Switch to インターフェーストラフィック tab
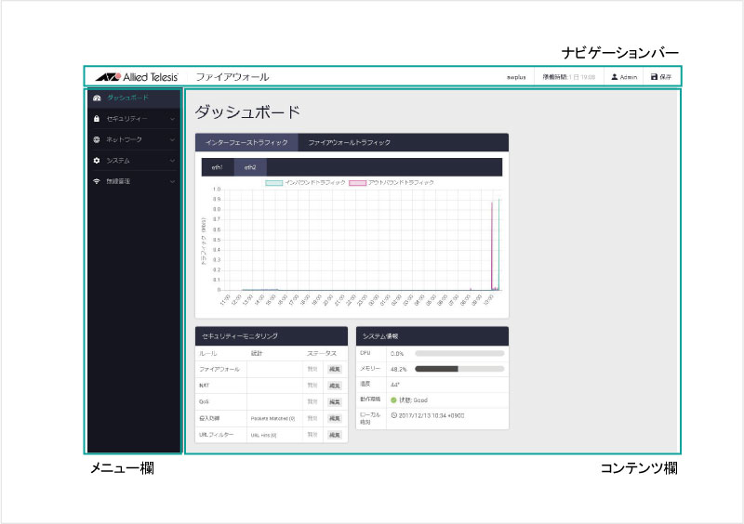 246,142
